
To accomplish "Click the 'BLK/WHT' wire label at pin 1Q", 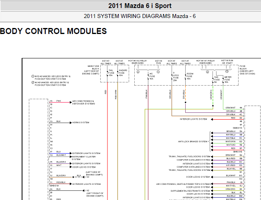I will pos(61,155).
